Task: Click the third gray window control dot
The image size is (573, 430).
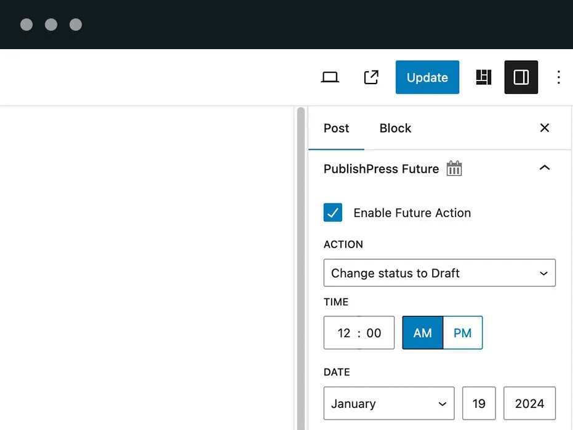Action: click(x=76, y=25)
